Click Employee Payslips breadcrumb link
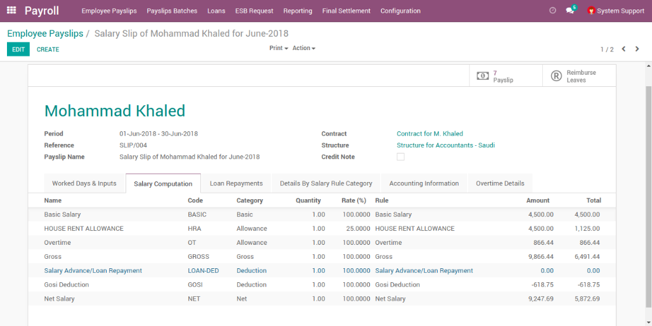 (x=45, y=34)
